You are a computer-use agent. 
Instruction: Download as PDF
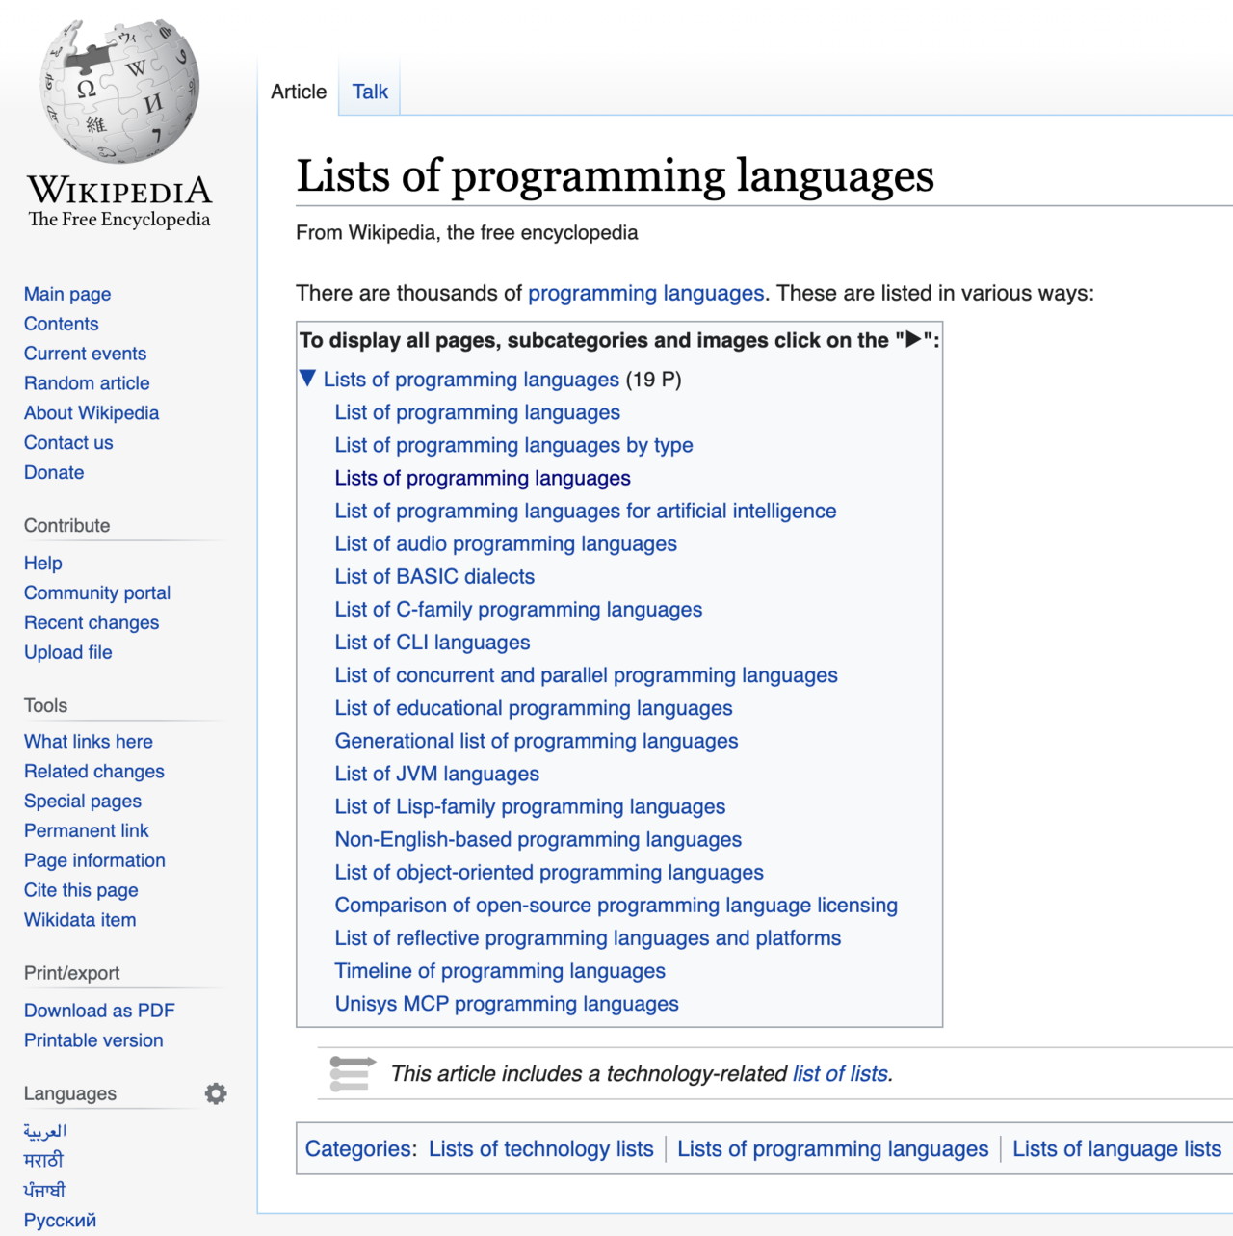[x=99, y=1011]
